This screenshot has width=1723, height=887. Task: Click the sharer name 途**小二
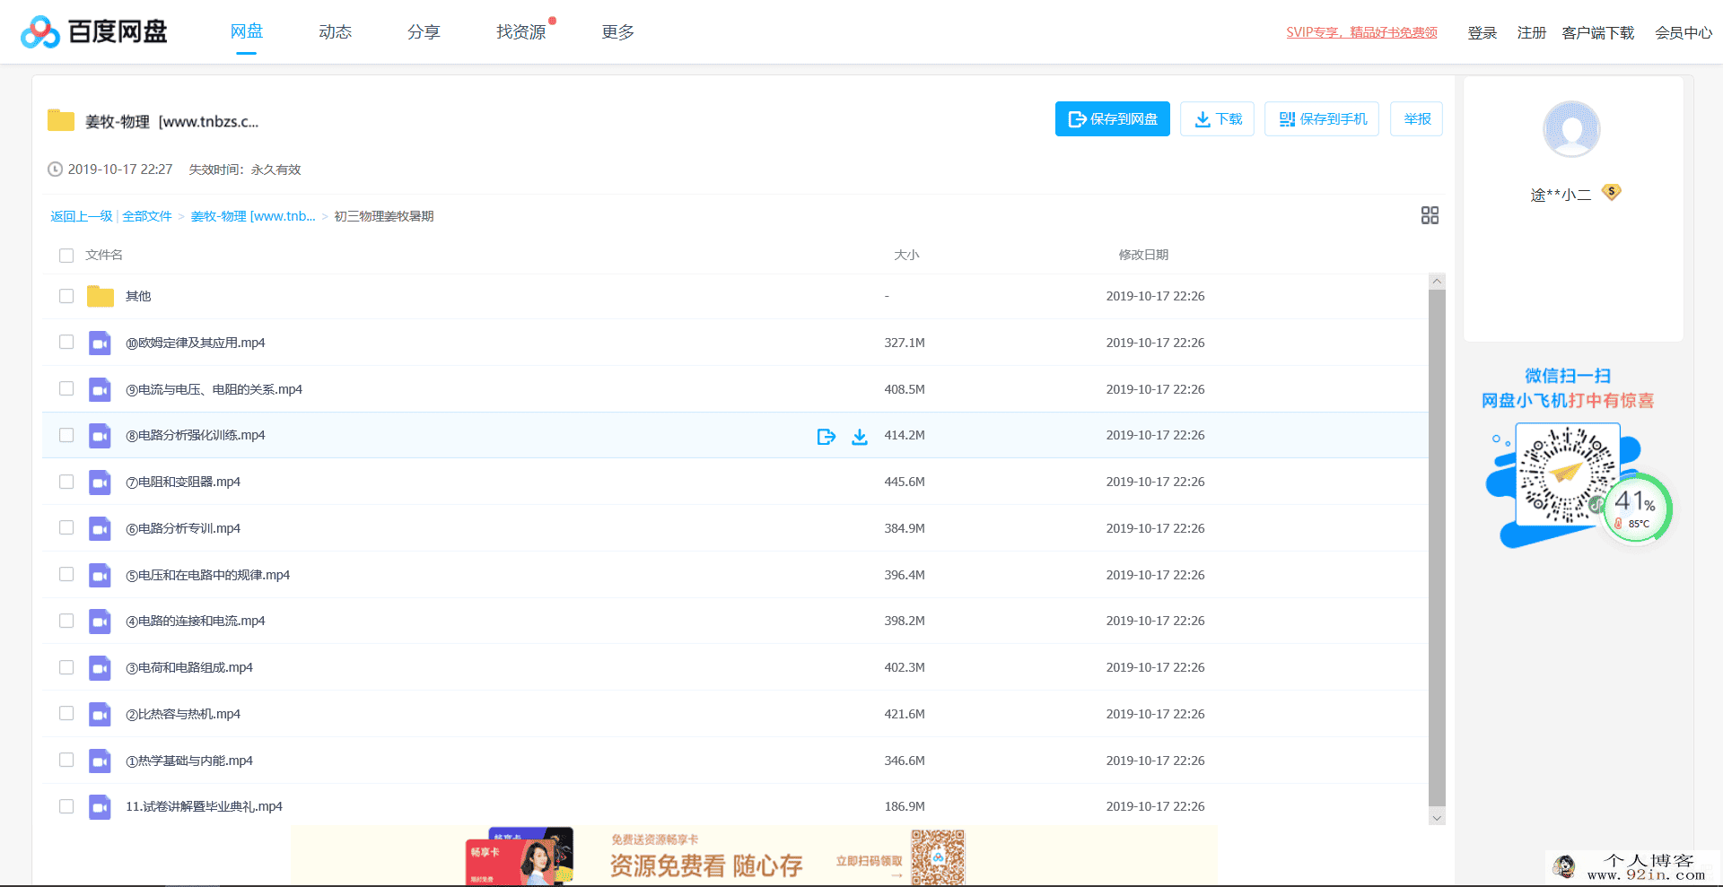pos(1561,195)
